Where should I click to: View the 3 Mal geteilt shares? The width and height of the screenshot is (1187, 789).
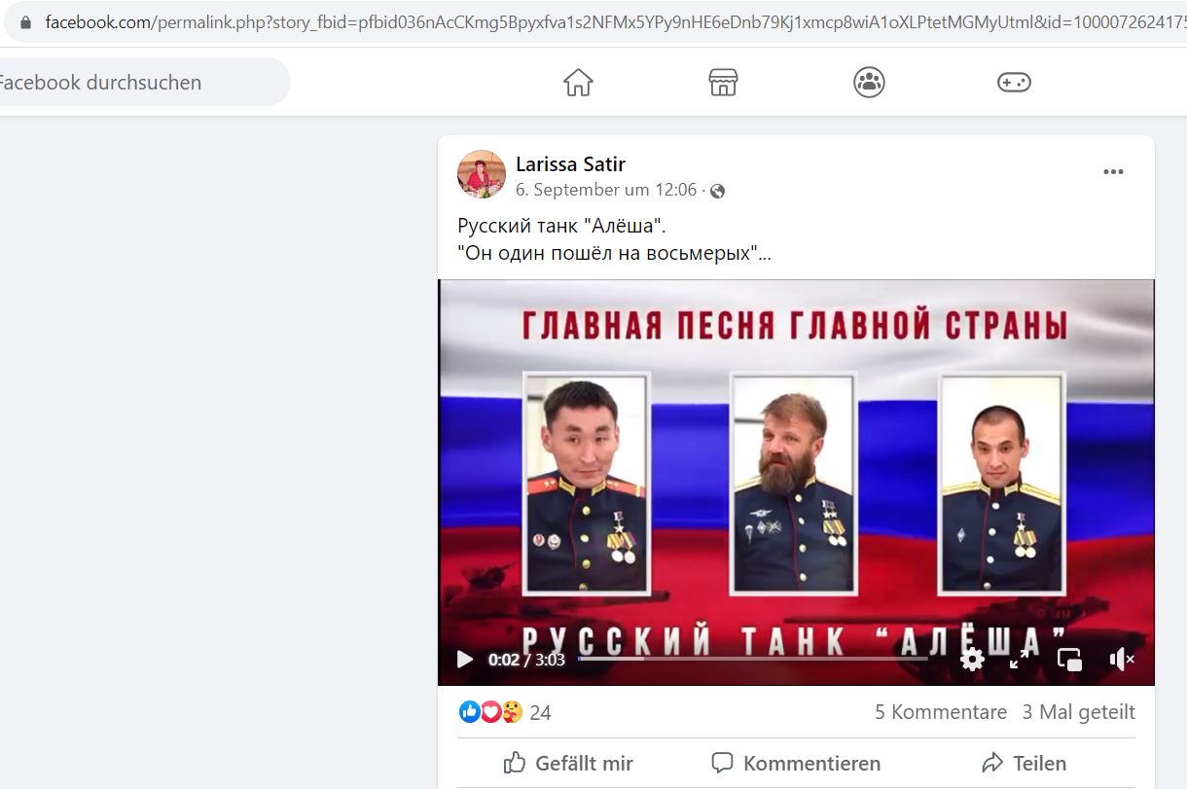1078,712
